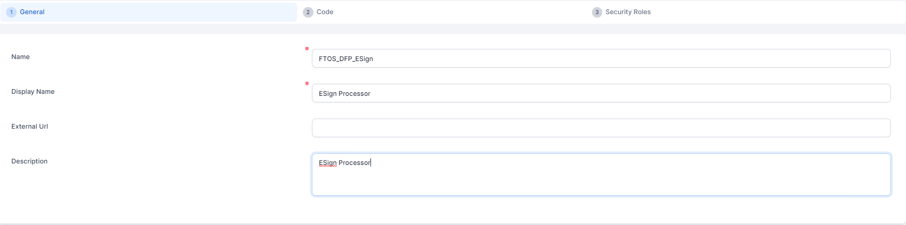Click the Description label text
The image size is (906, 225).
[29, 161]
